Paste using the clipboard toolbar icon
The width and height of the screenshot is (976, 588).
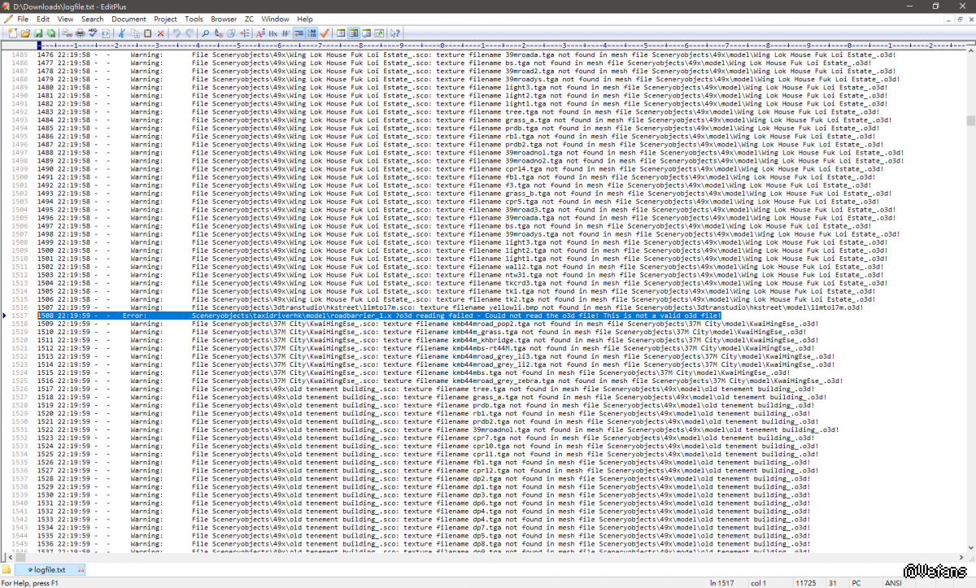tap(147, 33)
